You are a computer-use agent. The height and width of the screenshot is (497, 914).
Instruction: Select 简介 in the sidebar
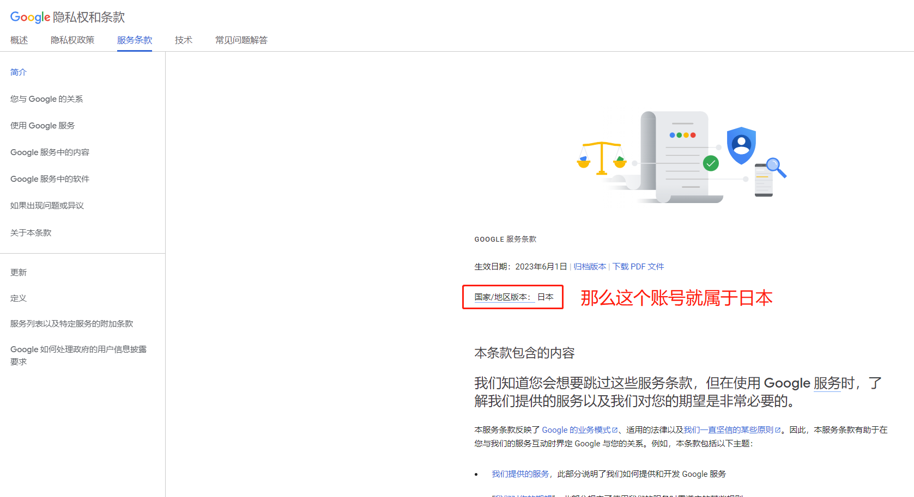click(x=19, y=72)
